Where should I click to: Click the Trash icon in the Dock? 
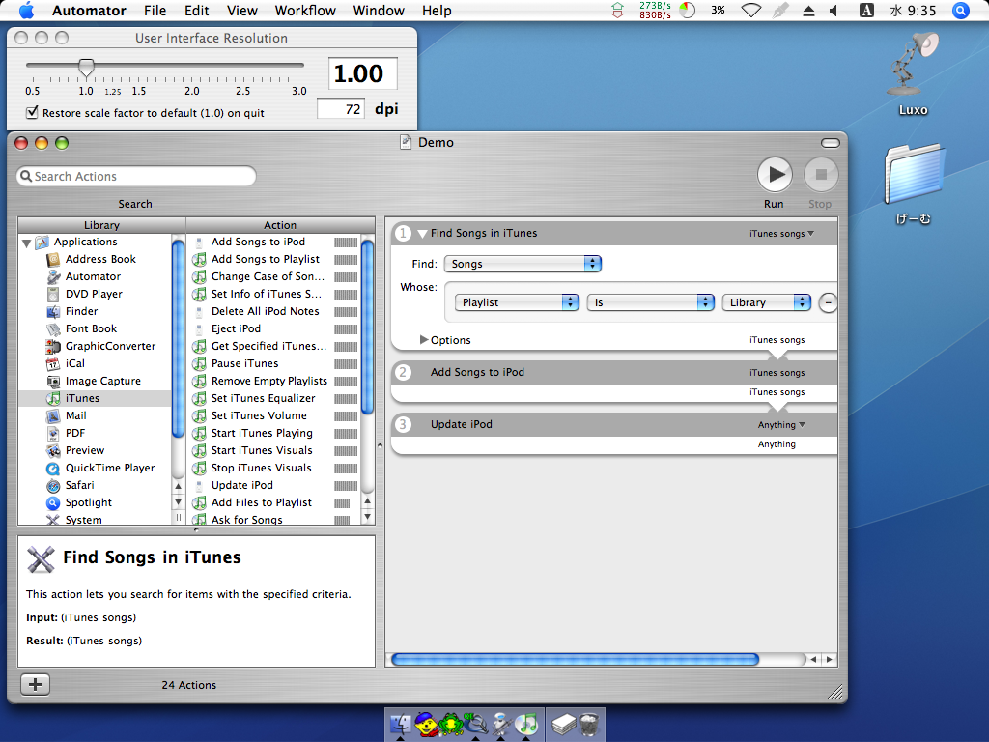590,724
